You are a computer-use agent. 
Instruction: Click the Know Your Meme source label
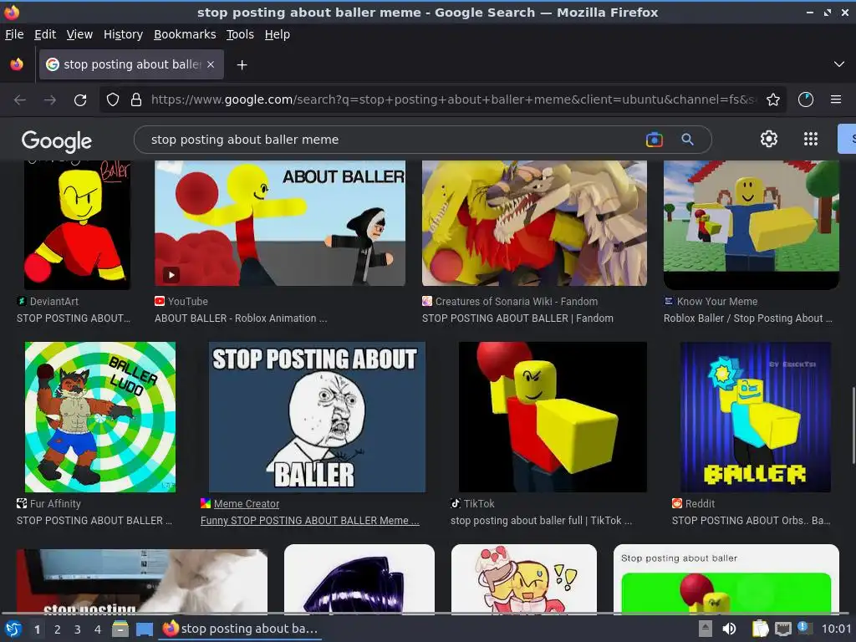[x=716, y=301]
